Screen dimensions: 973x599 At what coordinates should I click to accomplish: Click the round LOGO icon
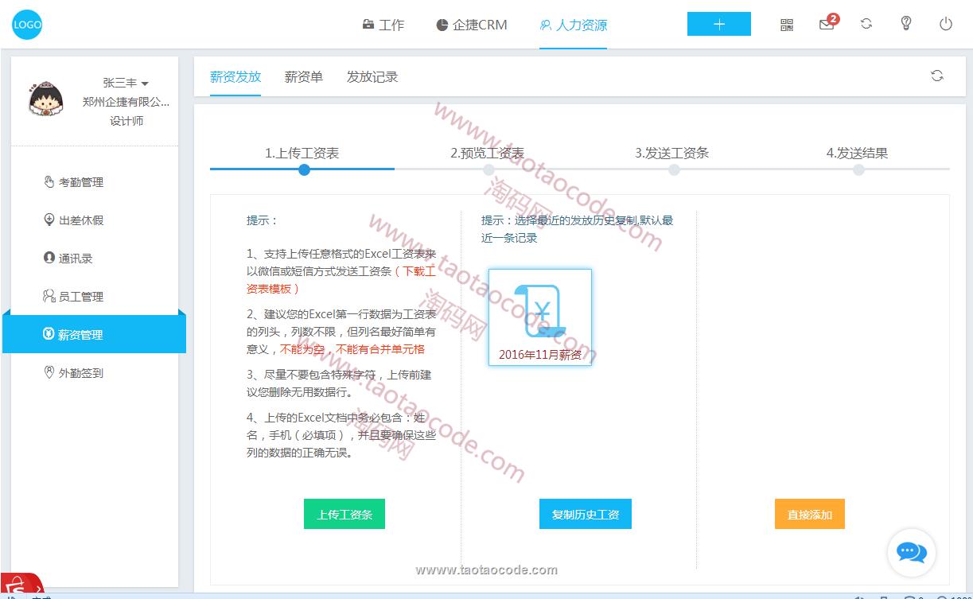27,25
